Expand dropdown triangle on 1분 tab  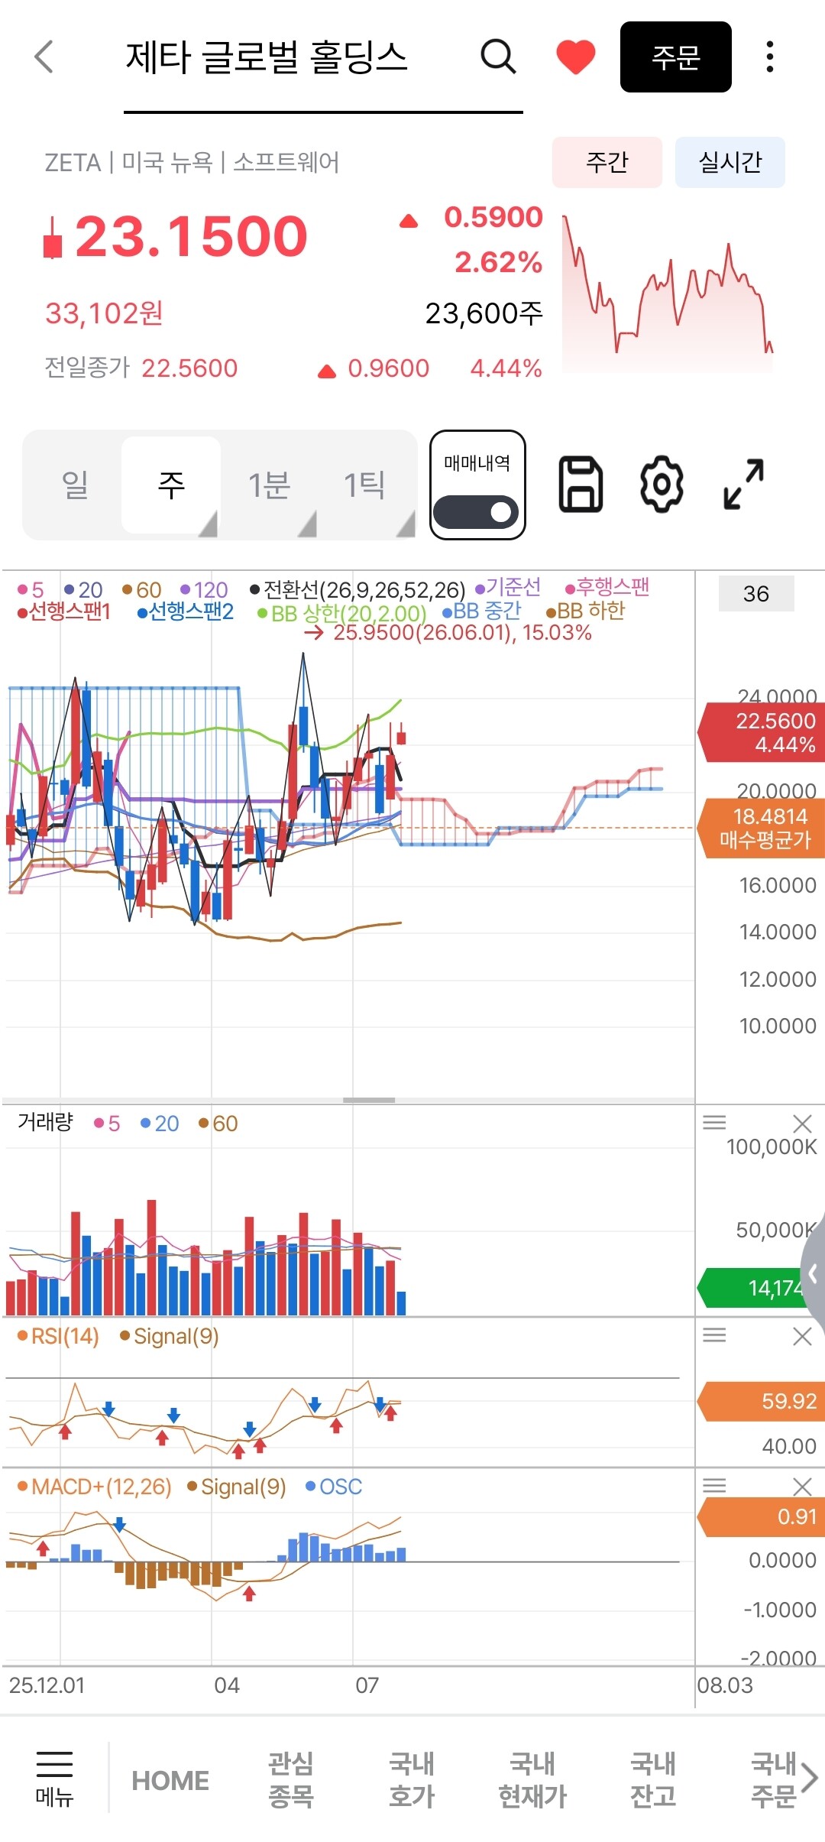[307, 524]
